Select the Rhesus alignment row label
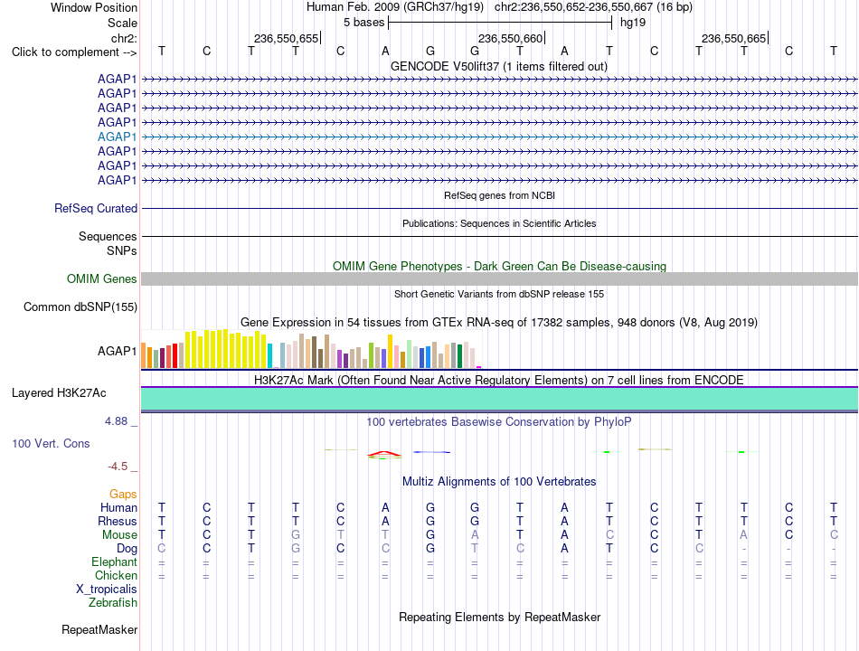Viewport: 859px width, 651px height. click(x=118, y=521)
